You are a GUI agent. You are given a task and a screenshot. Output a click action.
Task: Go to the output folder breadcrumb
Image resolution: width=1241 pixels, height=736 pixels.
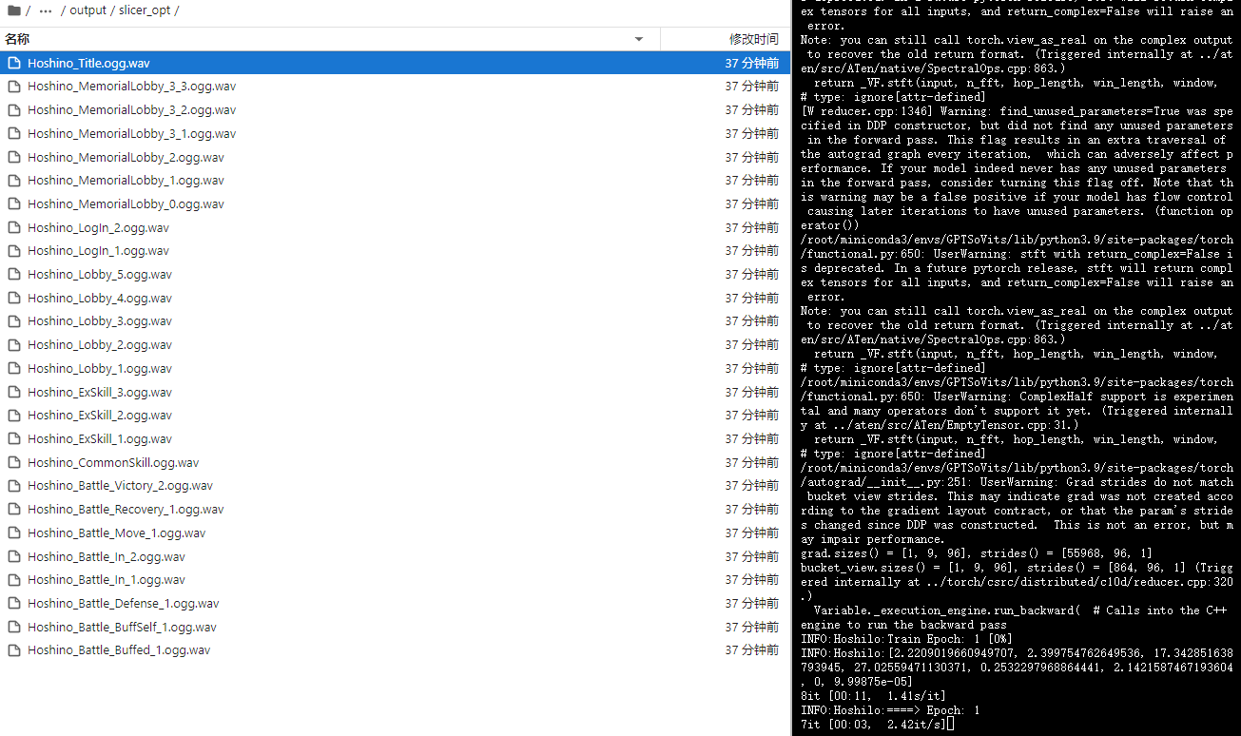pyautogui.click(x=87, y=10)
